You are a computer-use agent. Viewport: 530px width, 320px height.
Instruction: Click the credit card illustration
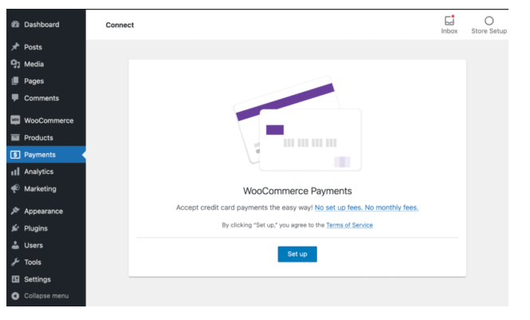click(x=297, y=127)
